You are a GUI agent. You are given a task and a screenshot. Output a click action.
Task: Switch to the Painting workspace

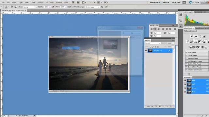pos(176,2)
